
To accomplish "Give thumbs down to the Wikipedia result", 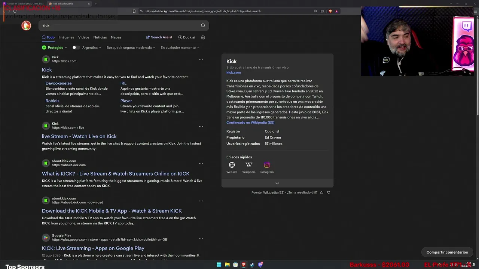I will pyautogui.click(x=329, y=192).
